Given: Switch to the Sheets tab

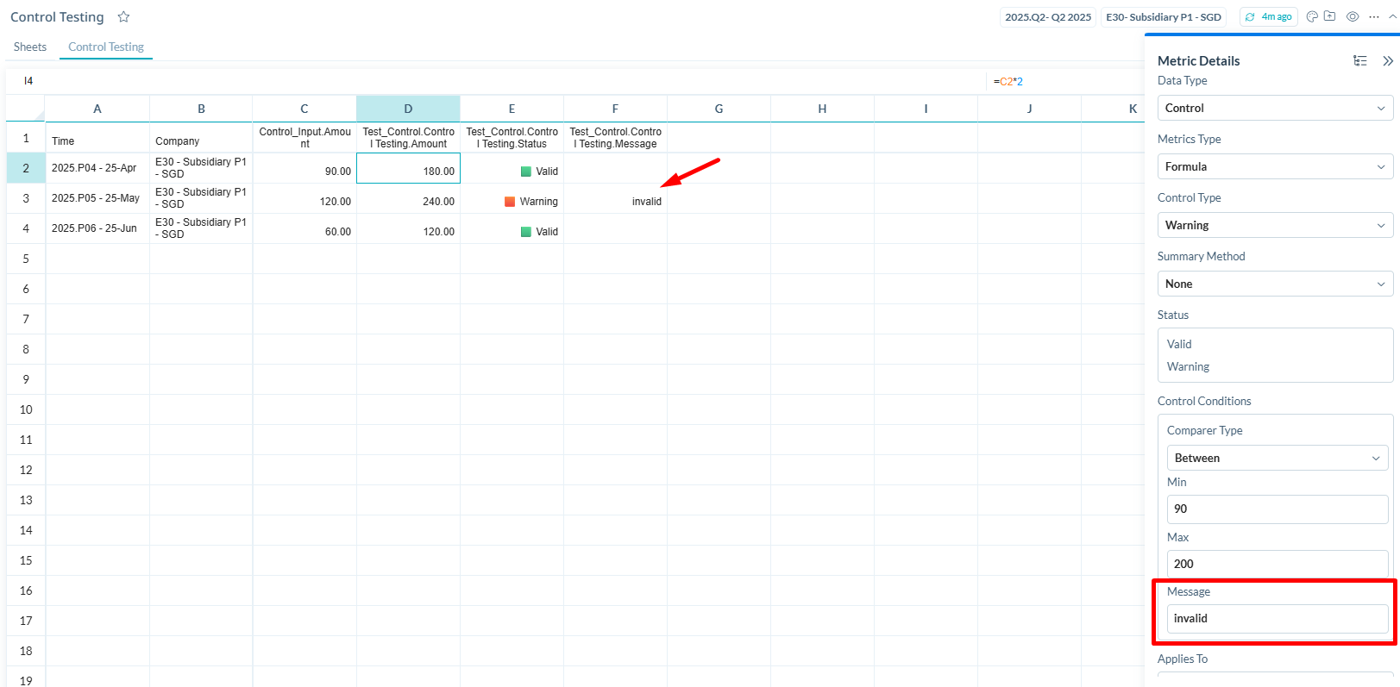Looking at the screenshot, I should pyautogui.click(x=30, y=47).
